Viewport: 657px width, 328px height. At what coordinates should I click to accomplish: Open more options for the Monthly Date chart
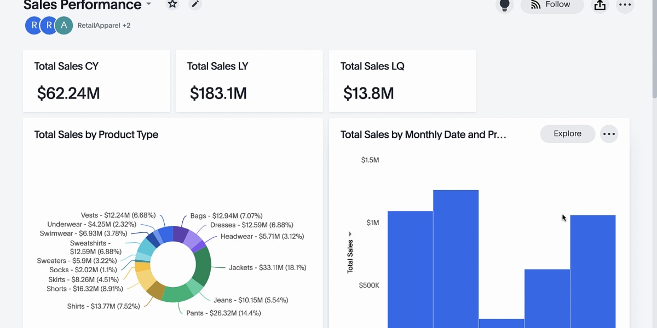[x=609, y=134]
